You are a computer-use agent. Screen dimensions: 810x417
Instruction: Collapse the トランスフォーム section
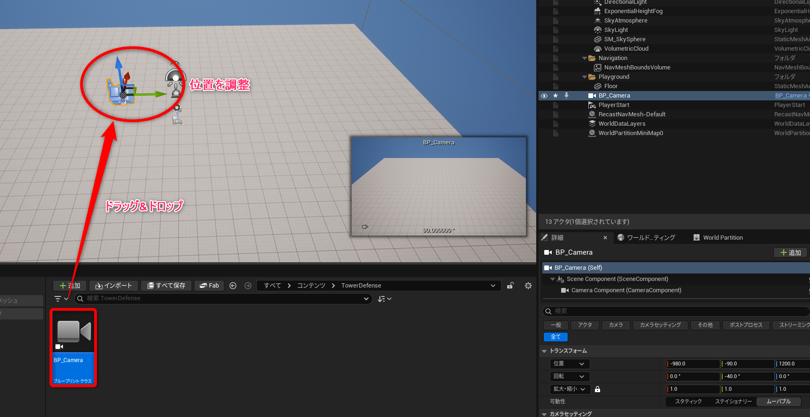pyautogui.click(x=545, y=351)
